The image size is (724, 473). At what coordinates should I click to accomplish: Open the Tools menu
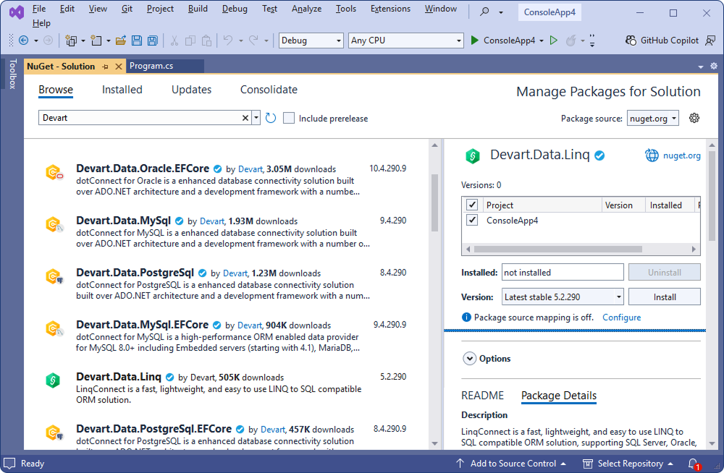[345, 9]
